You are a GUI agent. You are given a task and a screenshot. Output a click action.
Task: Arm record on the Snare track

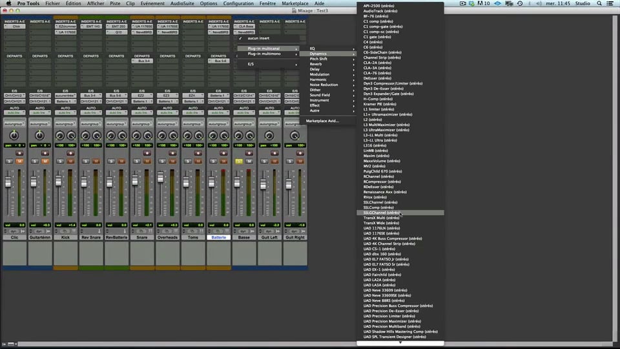coord(147,153)
